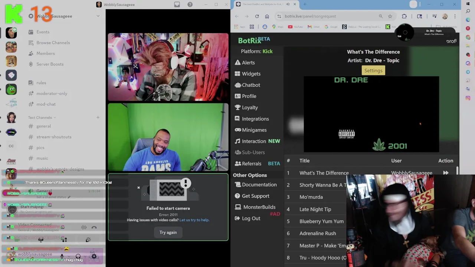Open the MonsterBuilds ad link
475x267 pixels.
pyautogui.click(x=255, y=207)
